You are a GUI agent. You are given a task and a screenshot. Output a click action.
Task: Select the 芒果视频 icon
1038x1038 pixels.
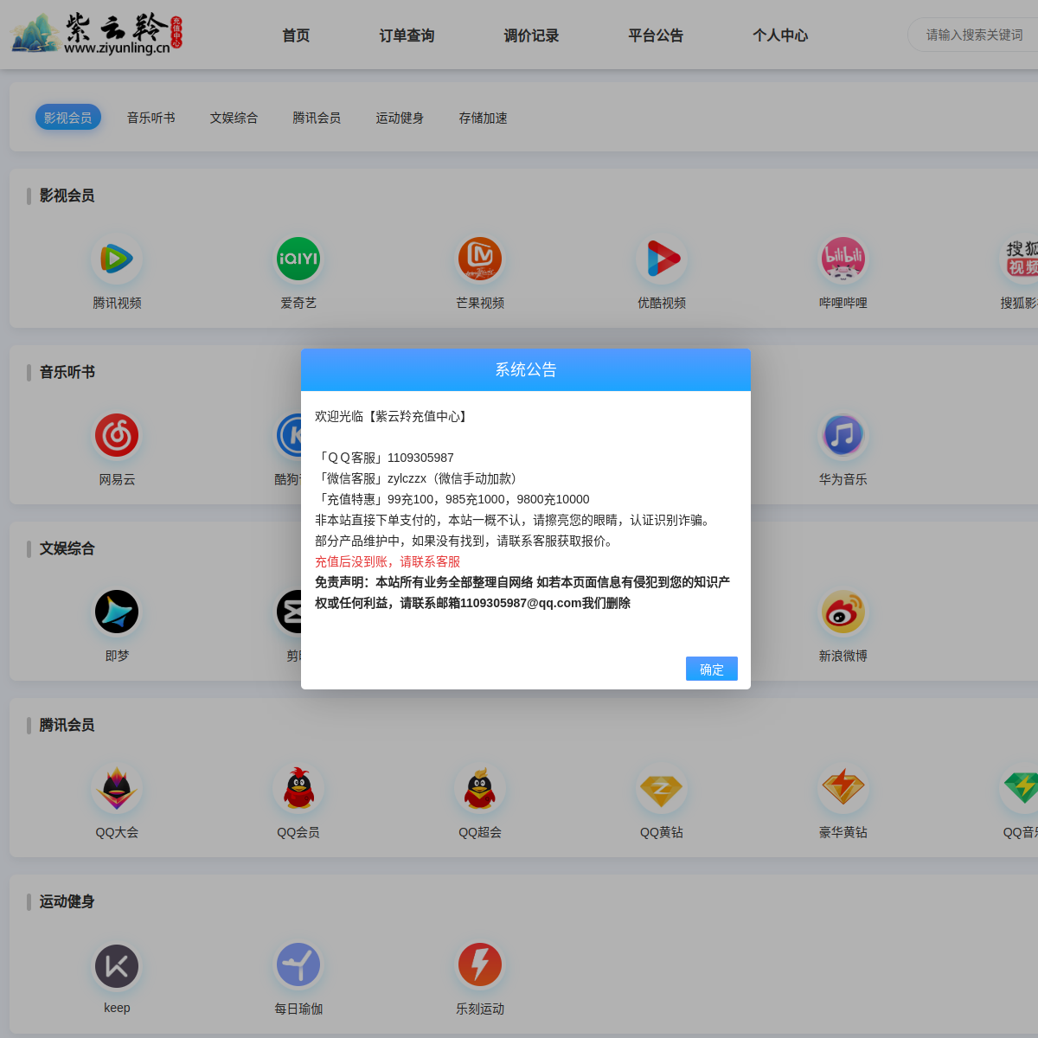[480, 259]
